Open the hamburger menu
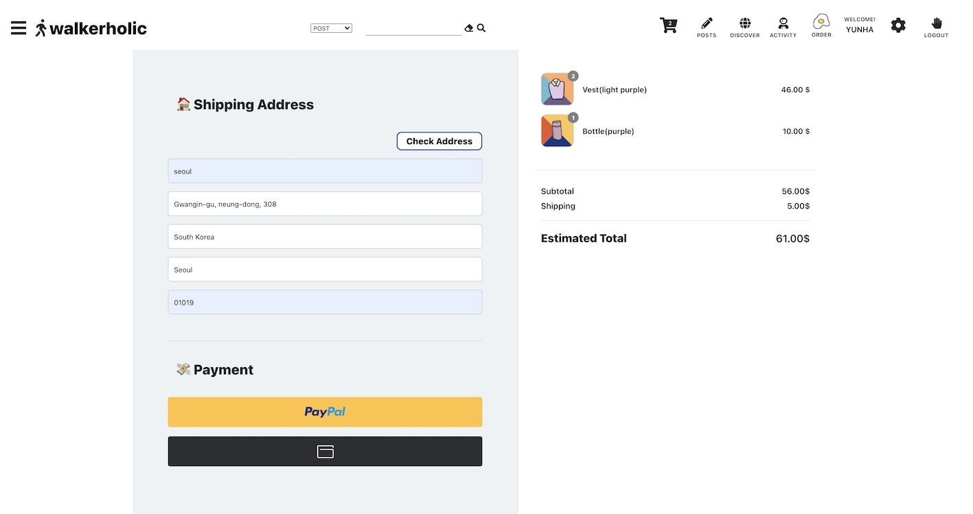 point(19,28)
